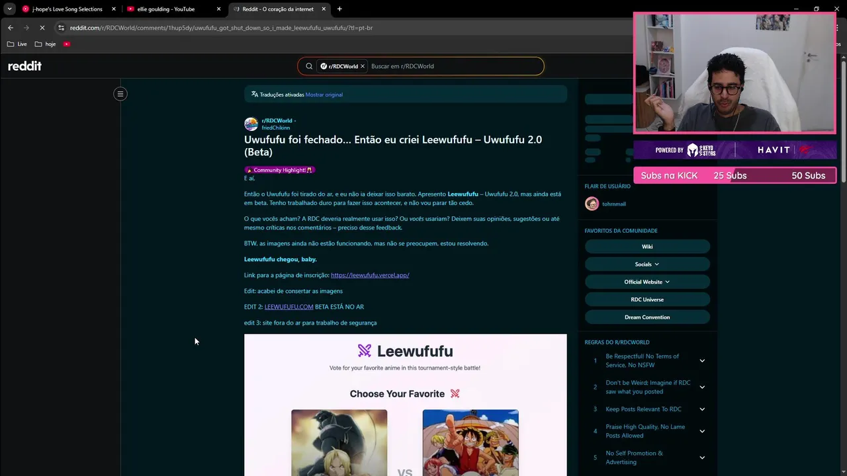
Task: Switch to ellie goulding YouTube tab
Action: tap(174, 9)
